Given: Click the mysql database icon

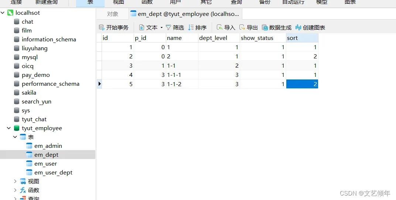Looking at the screenshot, I should tap(17, 57).
